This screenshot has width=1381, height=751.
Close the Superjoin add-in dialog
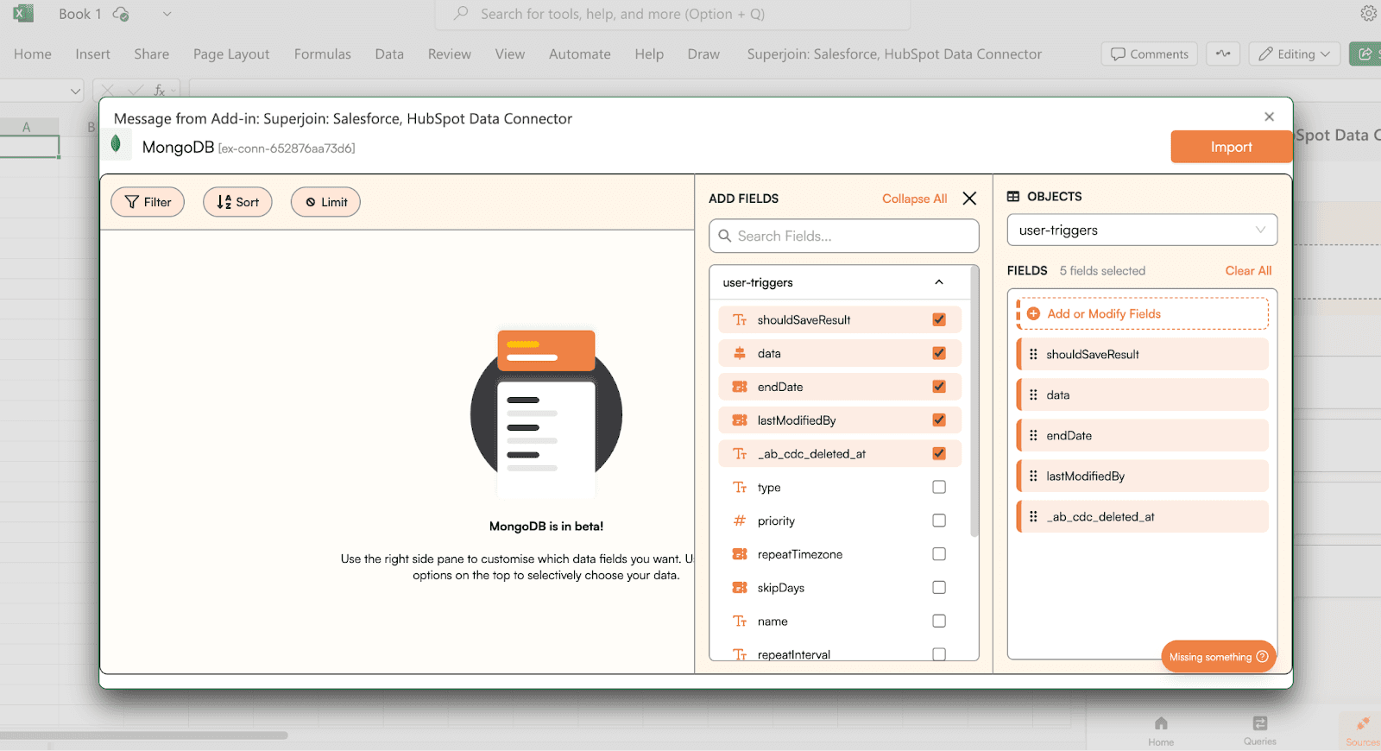click(1269, 117)
